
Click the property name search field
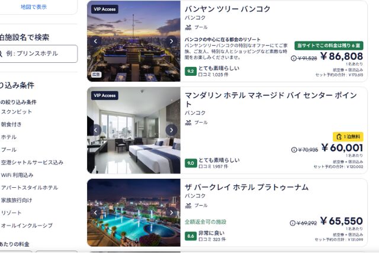(38, 54)
